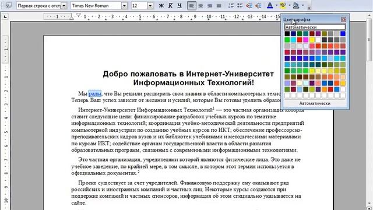This screenshot has width=373, height=210.
Task: Open the Styles and Formatting icon
Action: 8,6
